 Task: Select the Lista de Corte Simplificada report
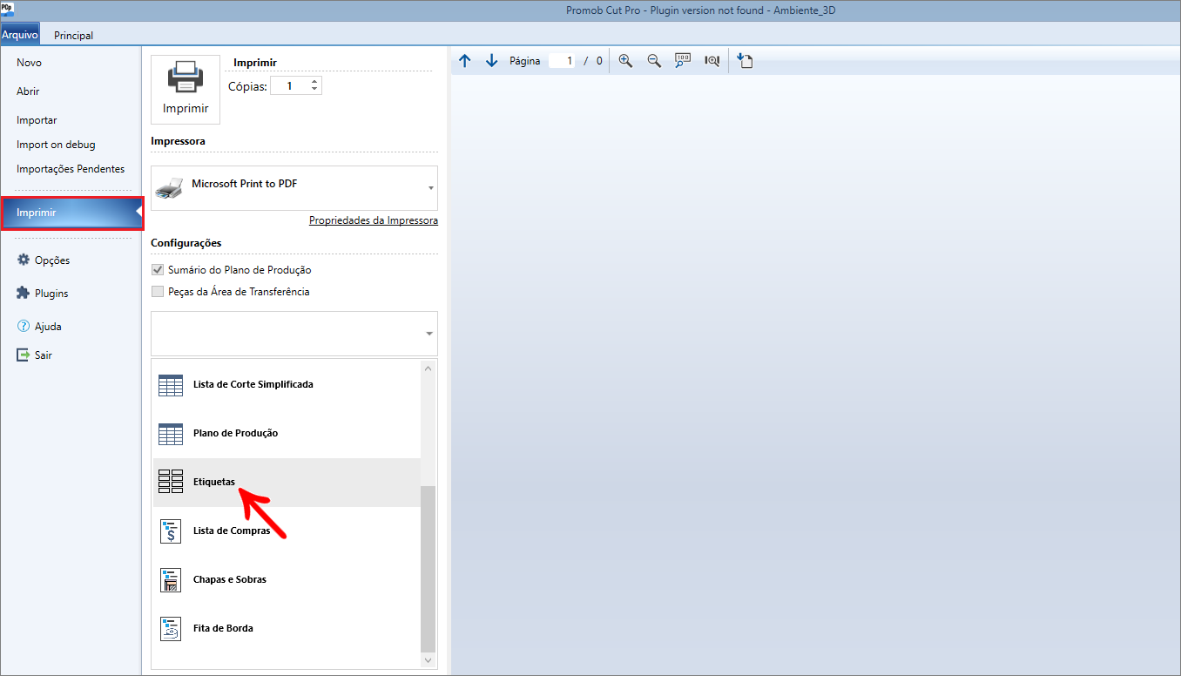(x=287, y=385)
